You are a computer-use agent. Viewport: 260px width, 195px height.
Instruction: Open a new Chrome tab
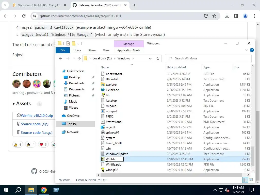(x=135, y=5)
